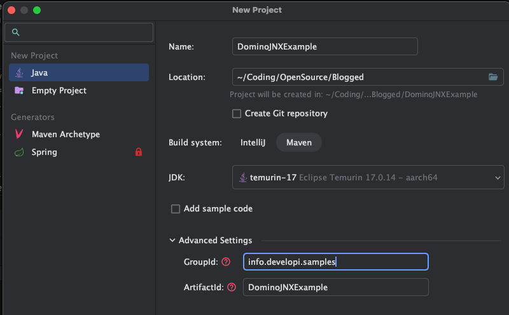Click the project Name field
This screenshot has height=315, width=509.
click(325, 46)
